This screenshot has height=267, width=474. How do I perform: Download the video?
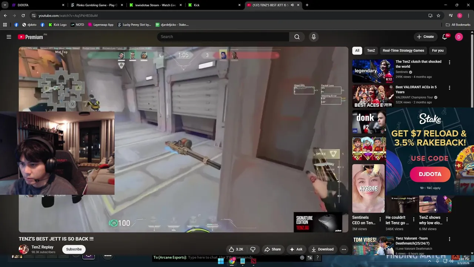322,249
